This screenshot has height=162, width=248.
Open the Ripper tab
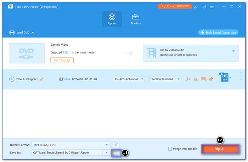click(112, 19)
